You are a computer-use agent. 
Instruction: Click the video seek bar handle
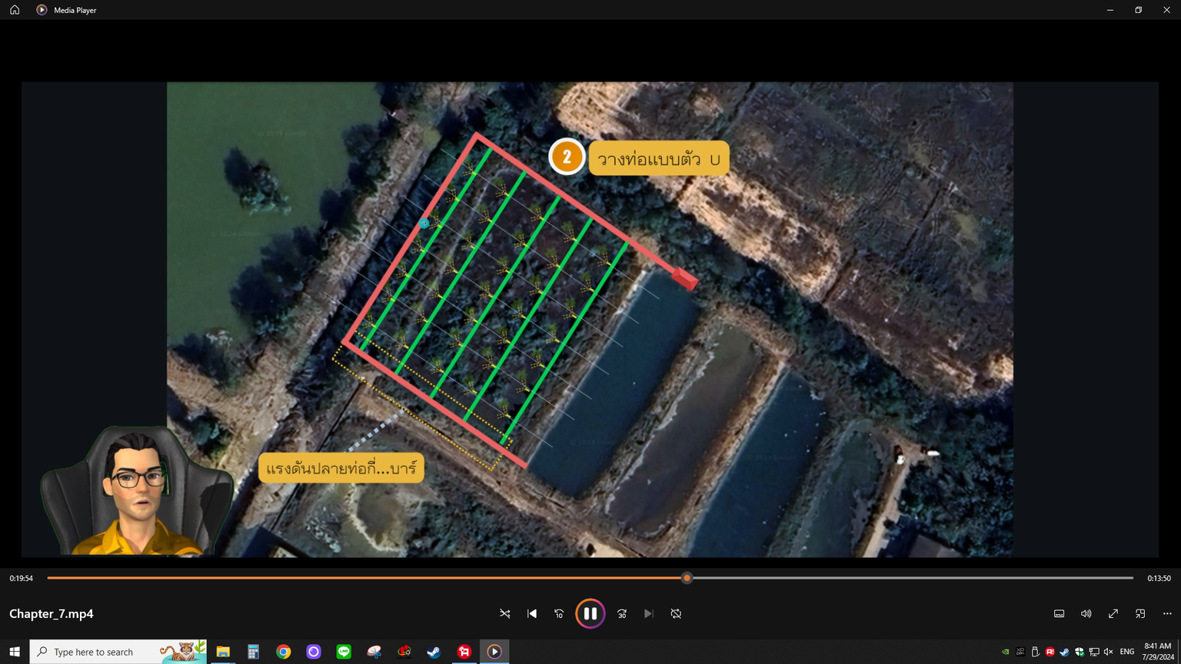[687, 578]
